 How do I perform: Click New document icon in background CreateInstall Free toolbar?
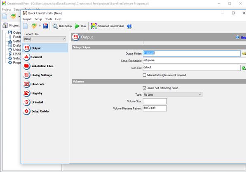pyautogui.click(x=5, y=16)
